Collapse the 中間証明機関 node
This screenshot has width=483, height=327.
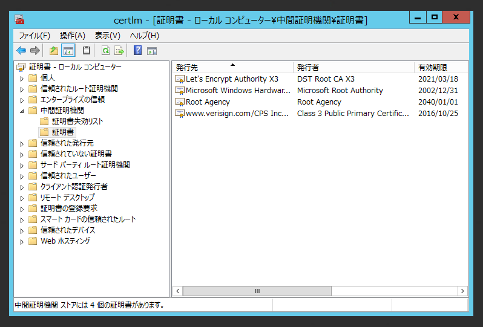click(x=22, y=111)
